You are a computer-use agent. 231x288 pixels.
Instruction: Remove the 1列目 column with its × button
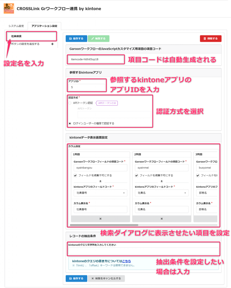coord(100,219)
